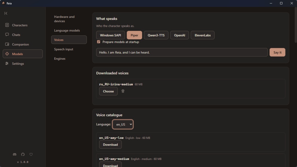Open the Speech input section
Image resolution: width=297 pixels, height=167 pixels.
(69, 49)
